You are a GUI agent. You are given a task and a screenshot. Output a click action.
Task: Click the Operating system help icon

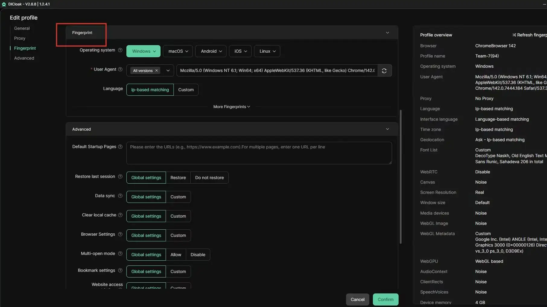click(x=120, y=50)
